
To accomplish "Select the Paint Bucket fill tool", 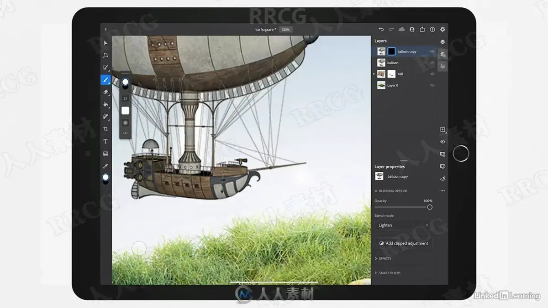I will (x=105, y=104).
